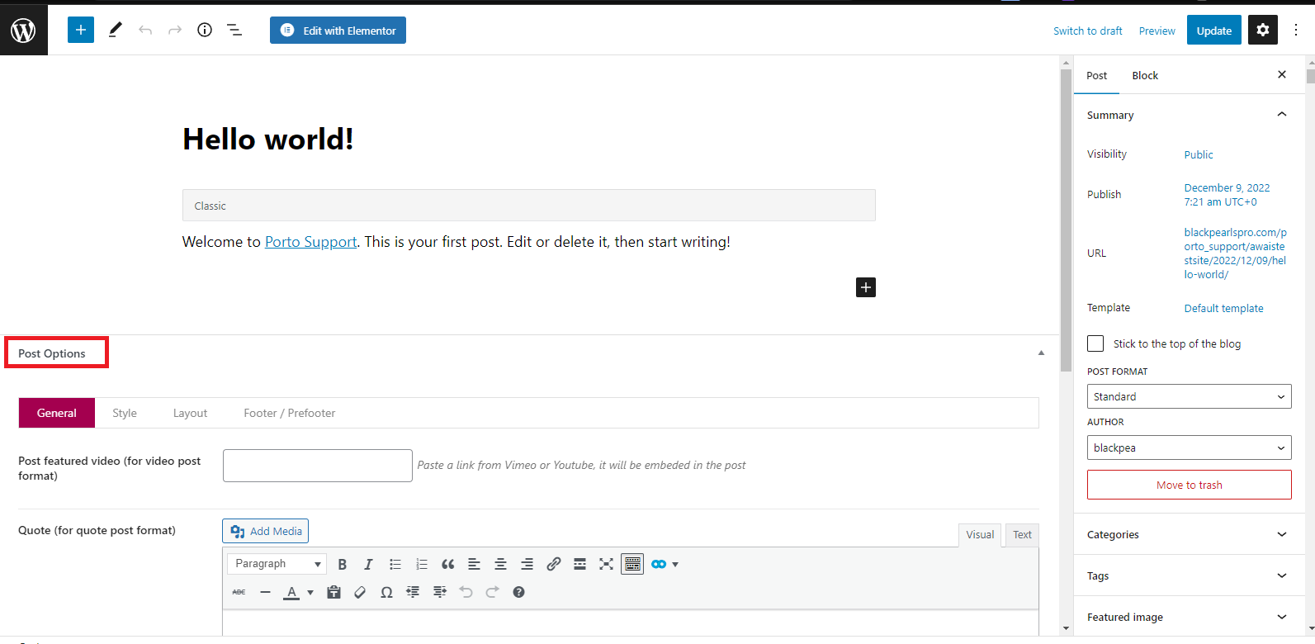Close the settings sidebar with X
This screenshot has height=644, width=1315.
coord(1282,75)
